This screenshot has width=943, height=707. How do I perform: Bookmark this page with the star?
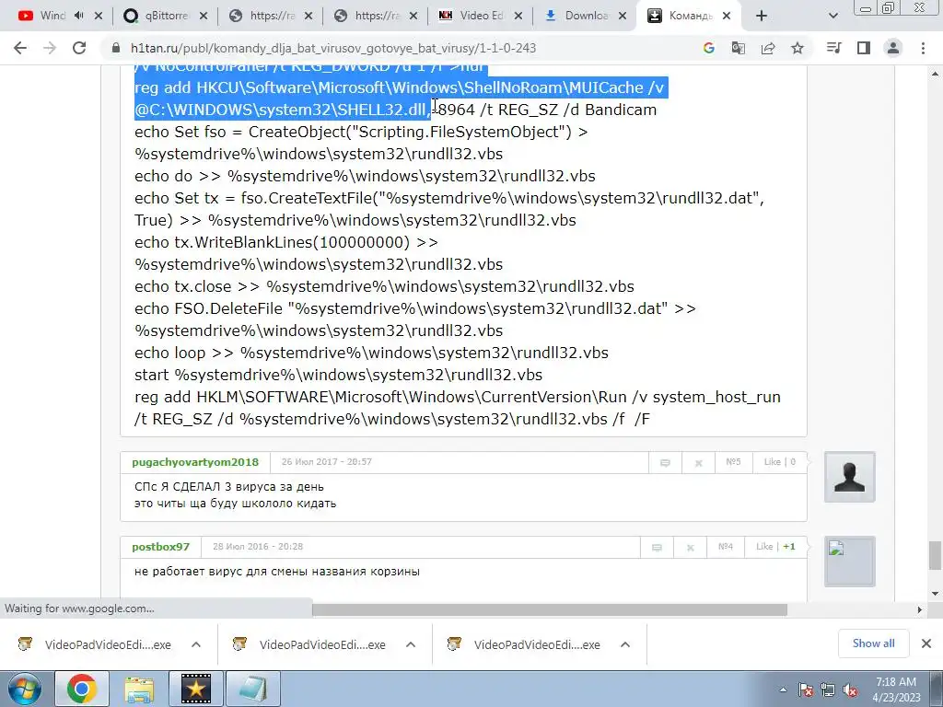797,48
